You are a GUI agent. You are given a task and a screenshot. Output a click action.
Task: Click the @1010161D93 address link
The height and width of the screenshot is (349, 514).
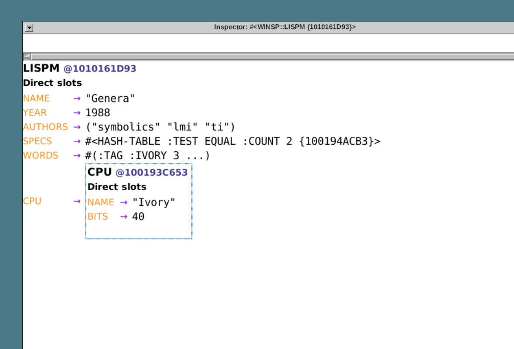[100, 68]
